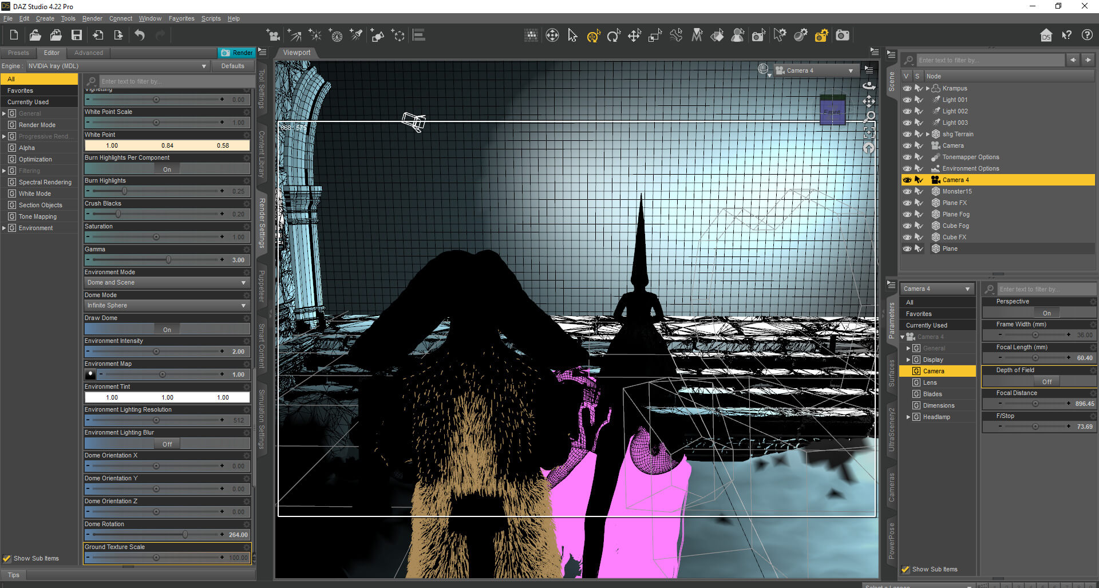Expand the shg Terrain node
The width and height of the screenshot is (1099, 588).
point(927,134)
